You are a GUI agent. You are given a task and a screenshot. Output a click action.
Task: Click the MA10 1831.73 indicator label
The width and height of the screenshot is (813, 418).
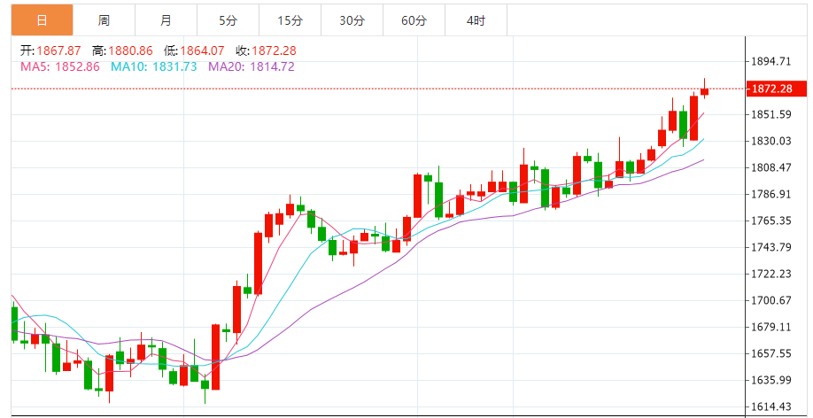(x=154, y=66)
